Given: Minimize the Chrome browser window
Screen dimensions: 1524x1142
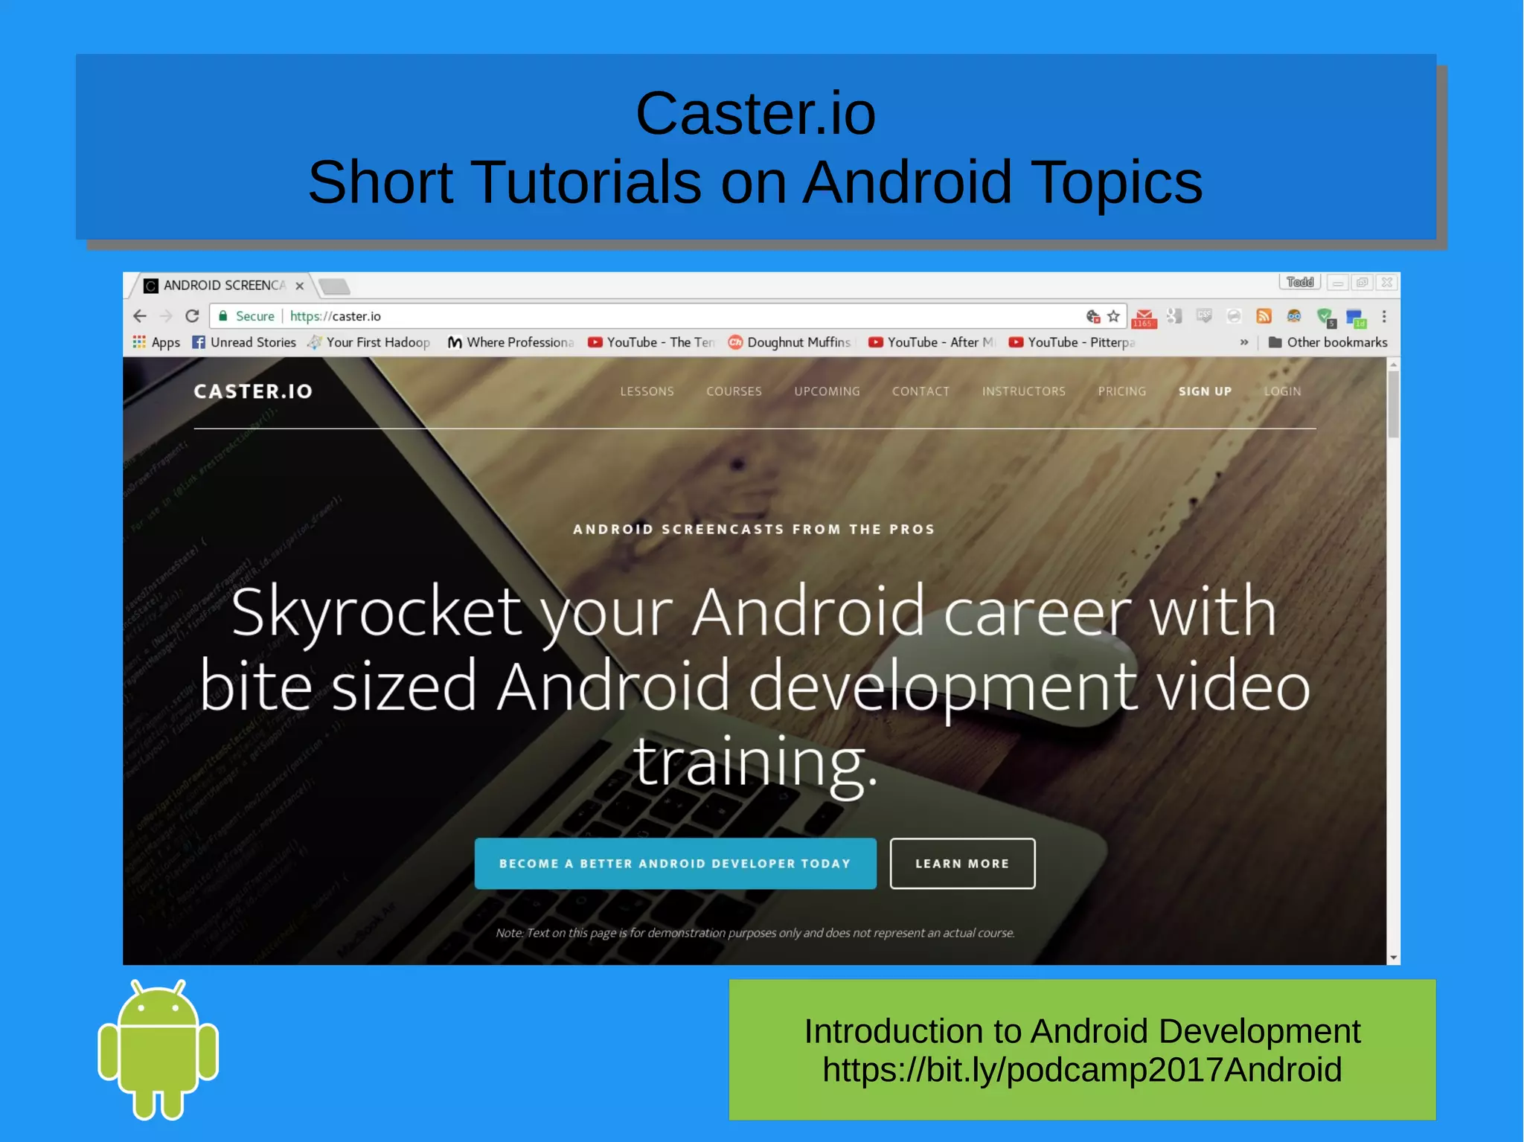Looking at the screenshot, I should tap(1338, 283).
